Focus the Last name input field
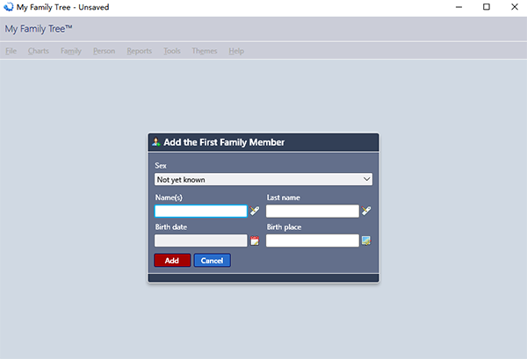This screenshot has height=359, width=527. pyautogui.click(x=312, y=211)
